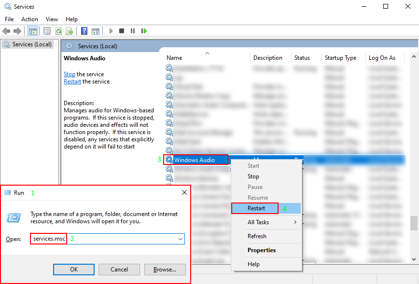The height and width of the screenshot is (284, 419).
Task: Choose Refresh in context menu
Action: click(x=266, y=236)
